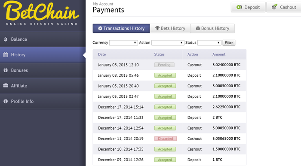Click the briefcase icon beside Affiliate
The height and width of the screenshot is (166, 301).
click(x=6, y=85)
